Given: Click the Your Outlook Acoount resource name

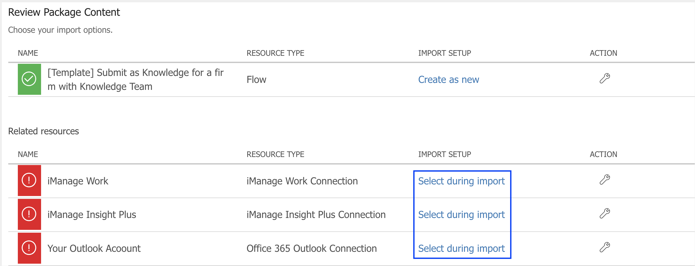Looking at the screenshot, I should pos(94,248).
